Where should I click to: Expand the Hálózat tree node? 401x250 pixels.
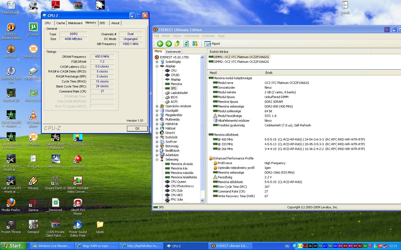pos(157,128)
